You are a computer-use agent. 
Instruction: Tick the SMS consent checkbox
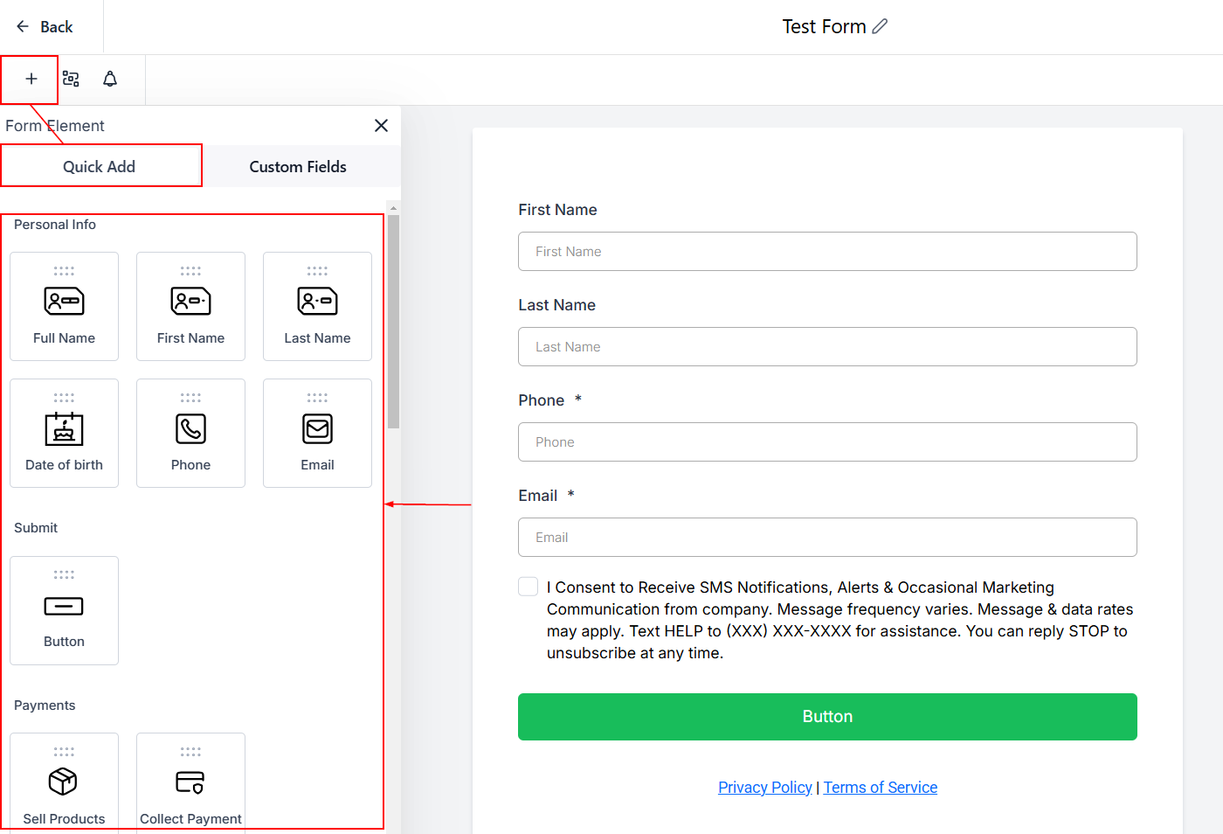[x=528, y=587]
